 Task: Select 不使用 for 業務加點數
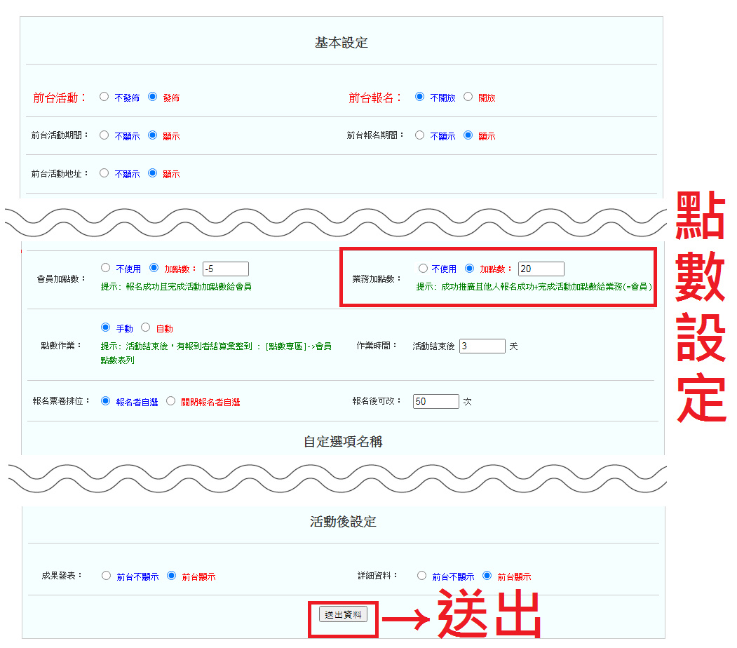(423, 268)
